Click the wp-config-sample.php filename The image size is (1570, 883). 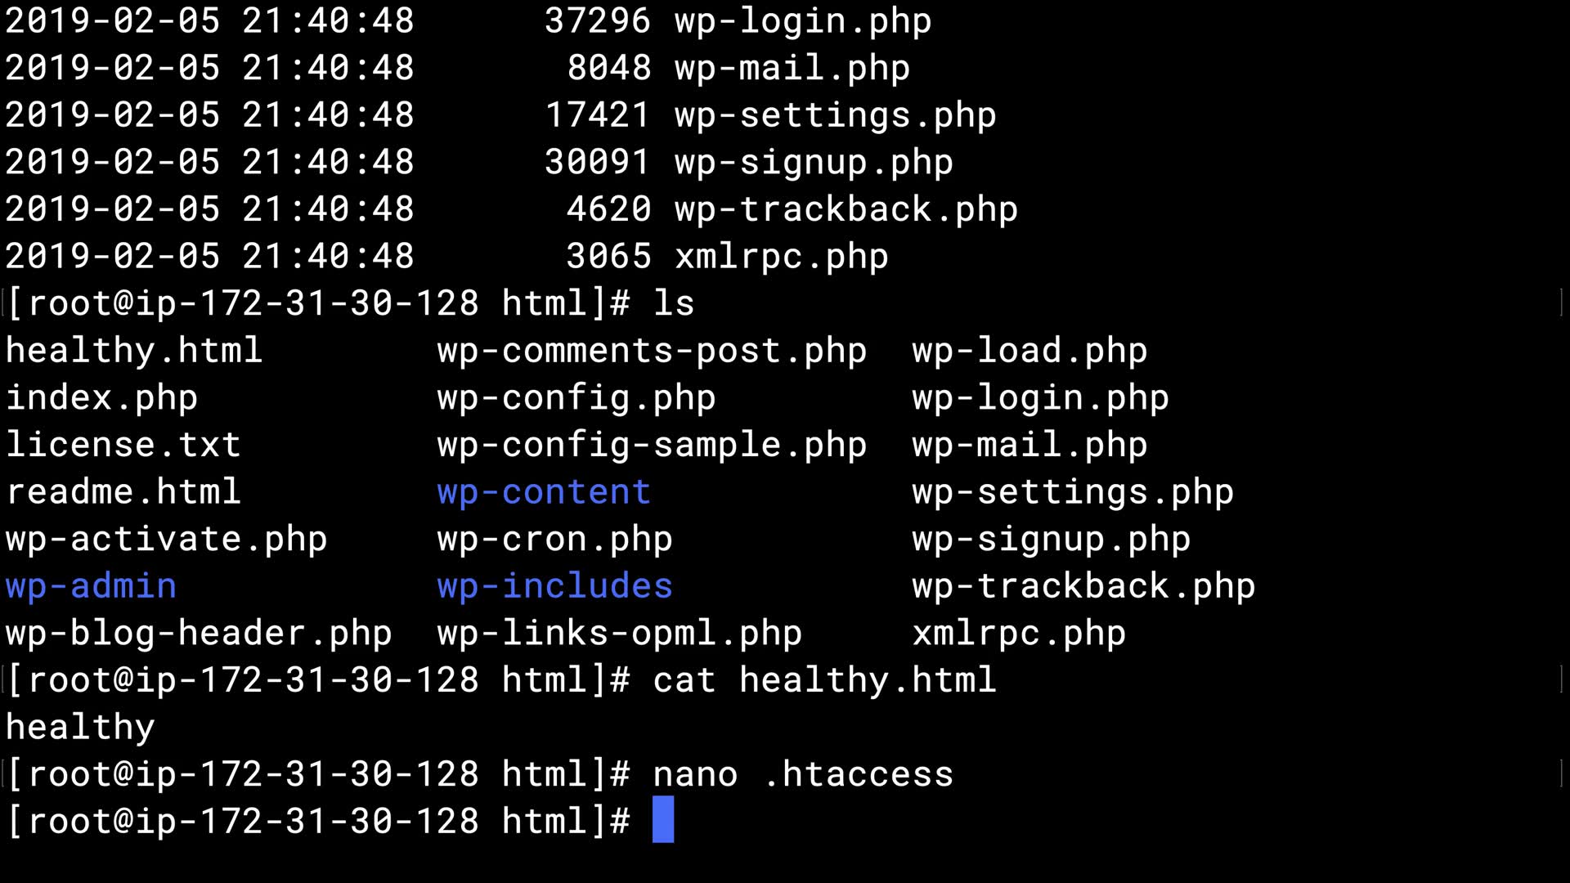coord(651,446)
